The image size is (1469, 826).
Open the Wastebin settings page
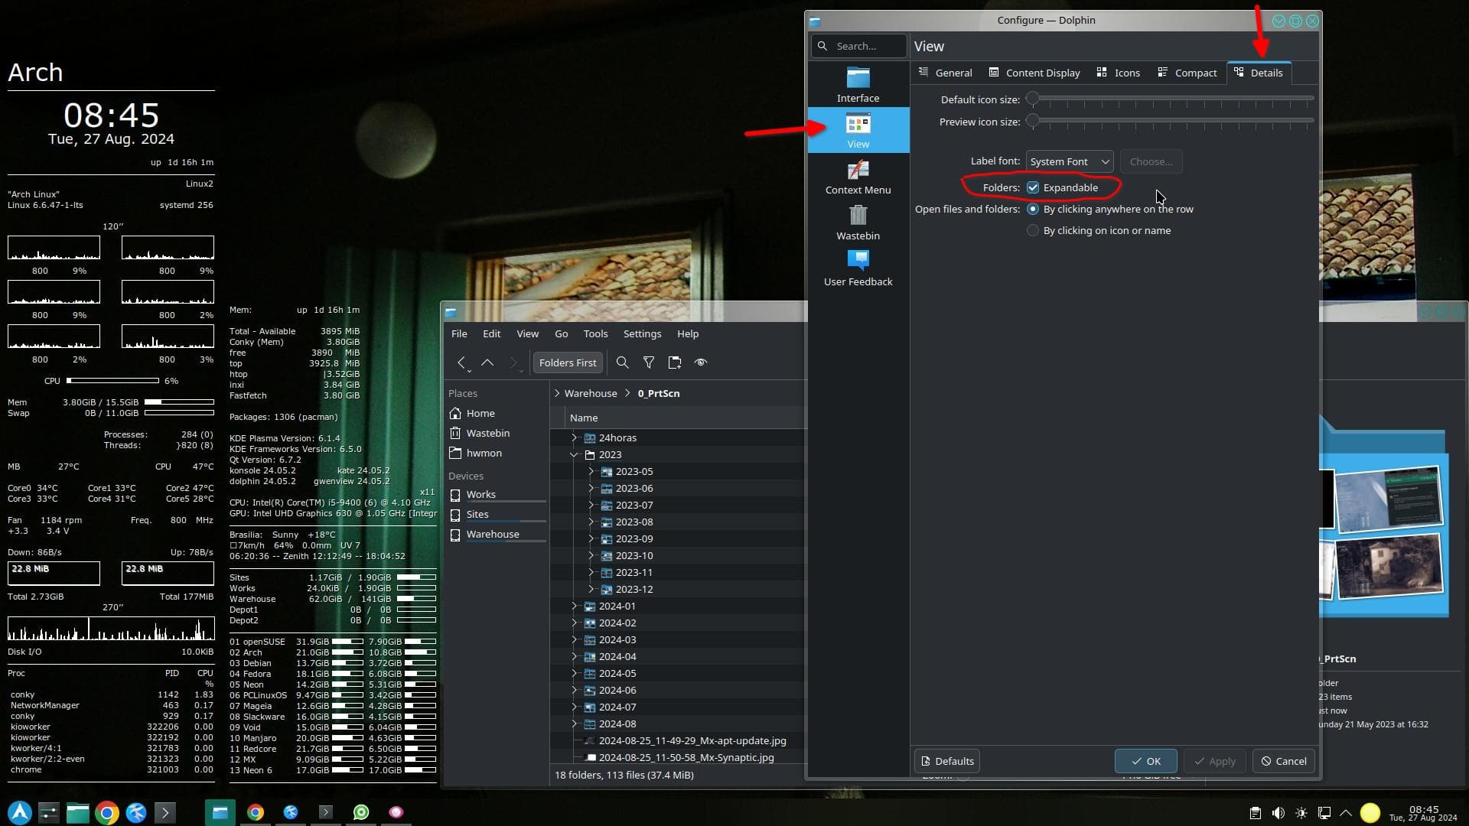pos(858,222)
